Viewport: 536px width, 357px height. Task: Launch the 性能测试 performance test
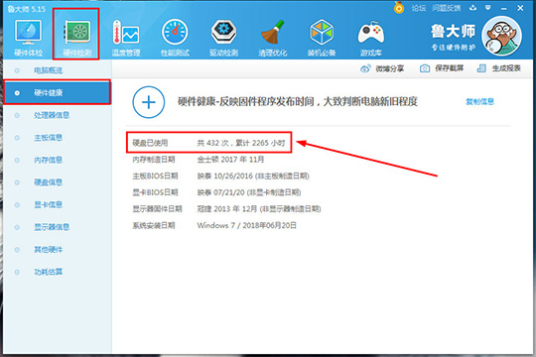175,38
